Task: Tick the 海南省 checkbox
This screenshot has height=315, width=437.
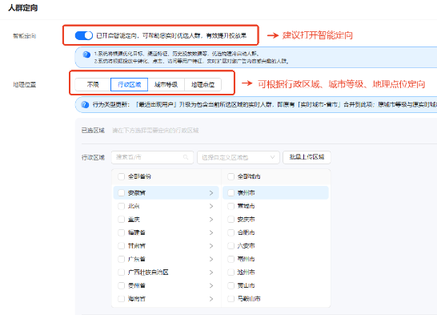Action: point(121,299)
